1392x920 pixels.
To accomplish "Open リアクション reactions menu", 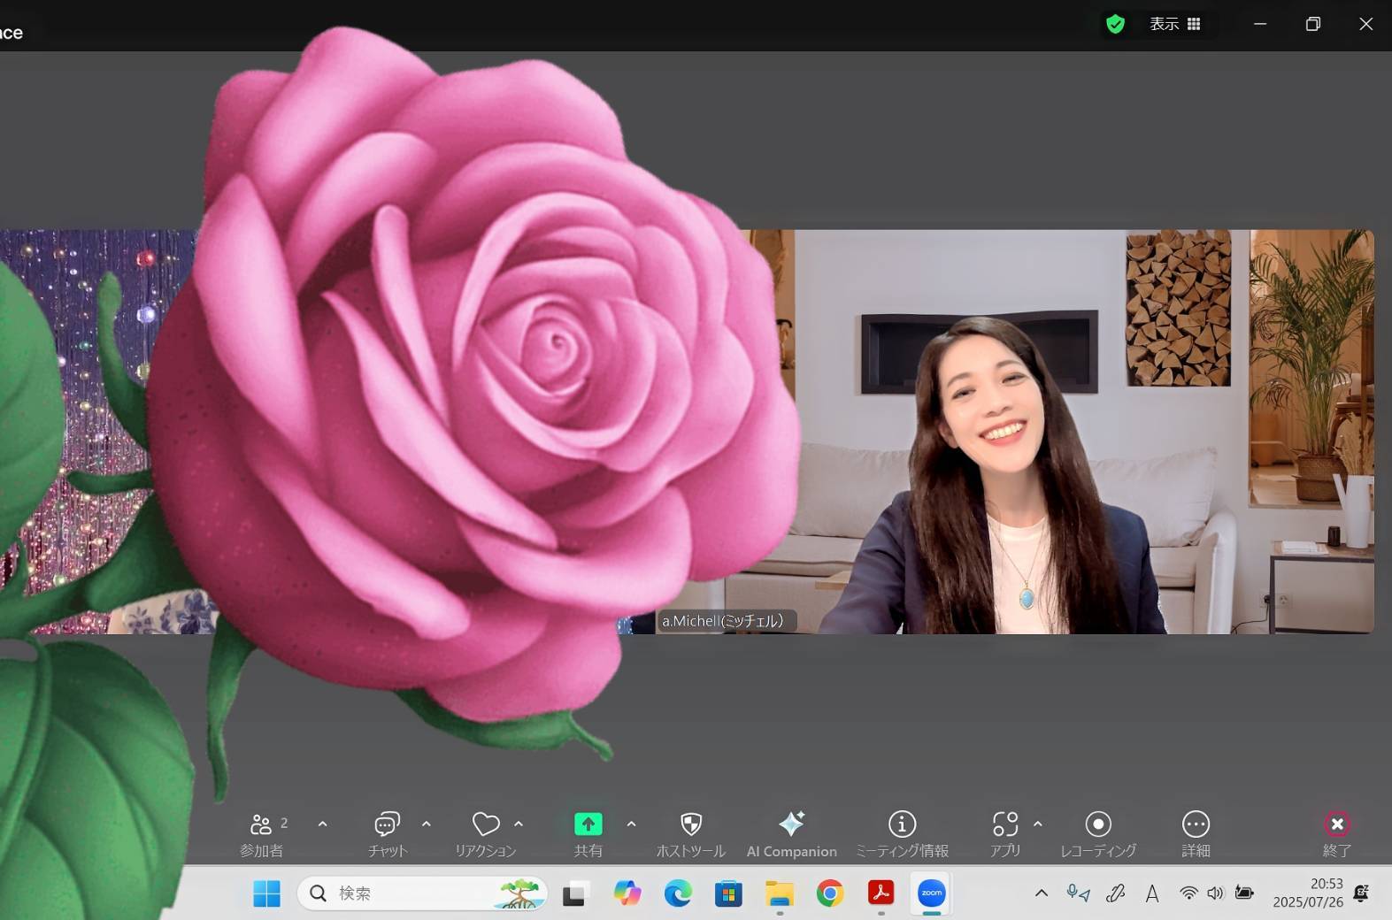I will coord(486,834).
